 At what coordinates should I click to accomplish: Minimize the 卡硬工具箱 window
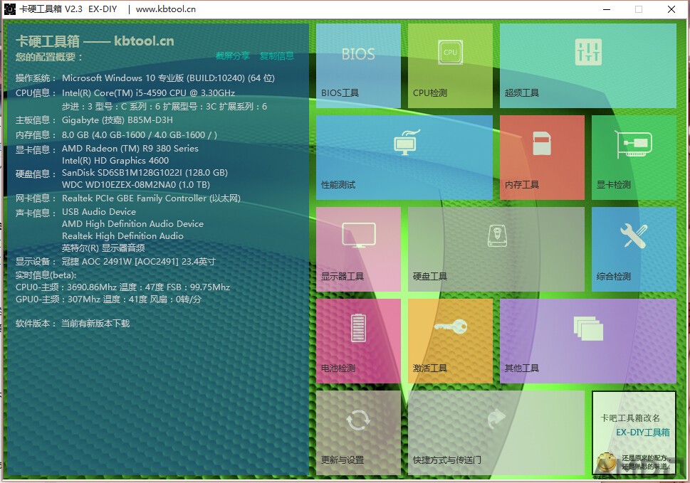(607, 9)
